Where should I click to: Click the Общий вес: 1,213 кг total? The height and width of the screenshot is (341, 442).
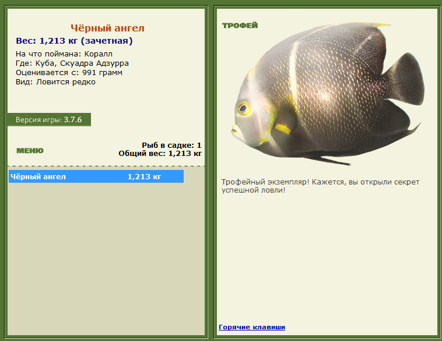click(160, 154)
